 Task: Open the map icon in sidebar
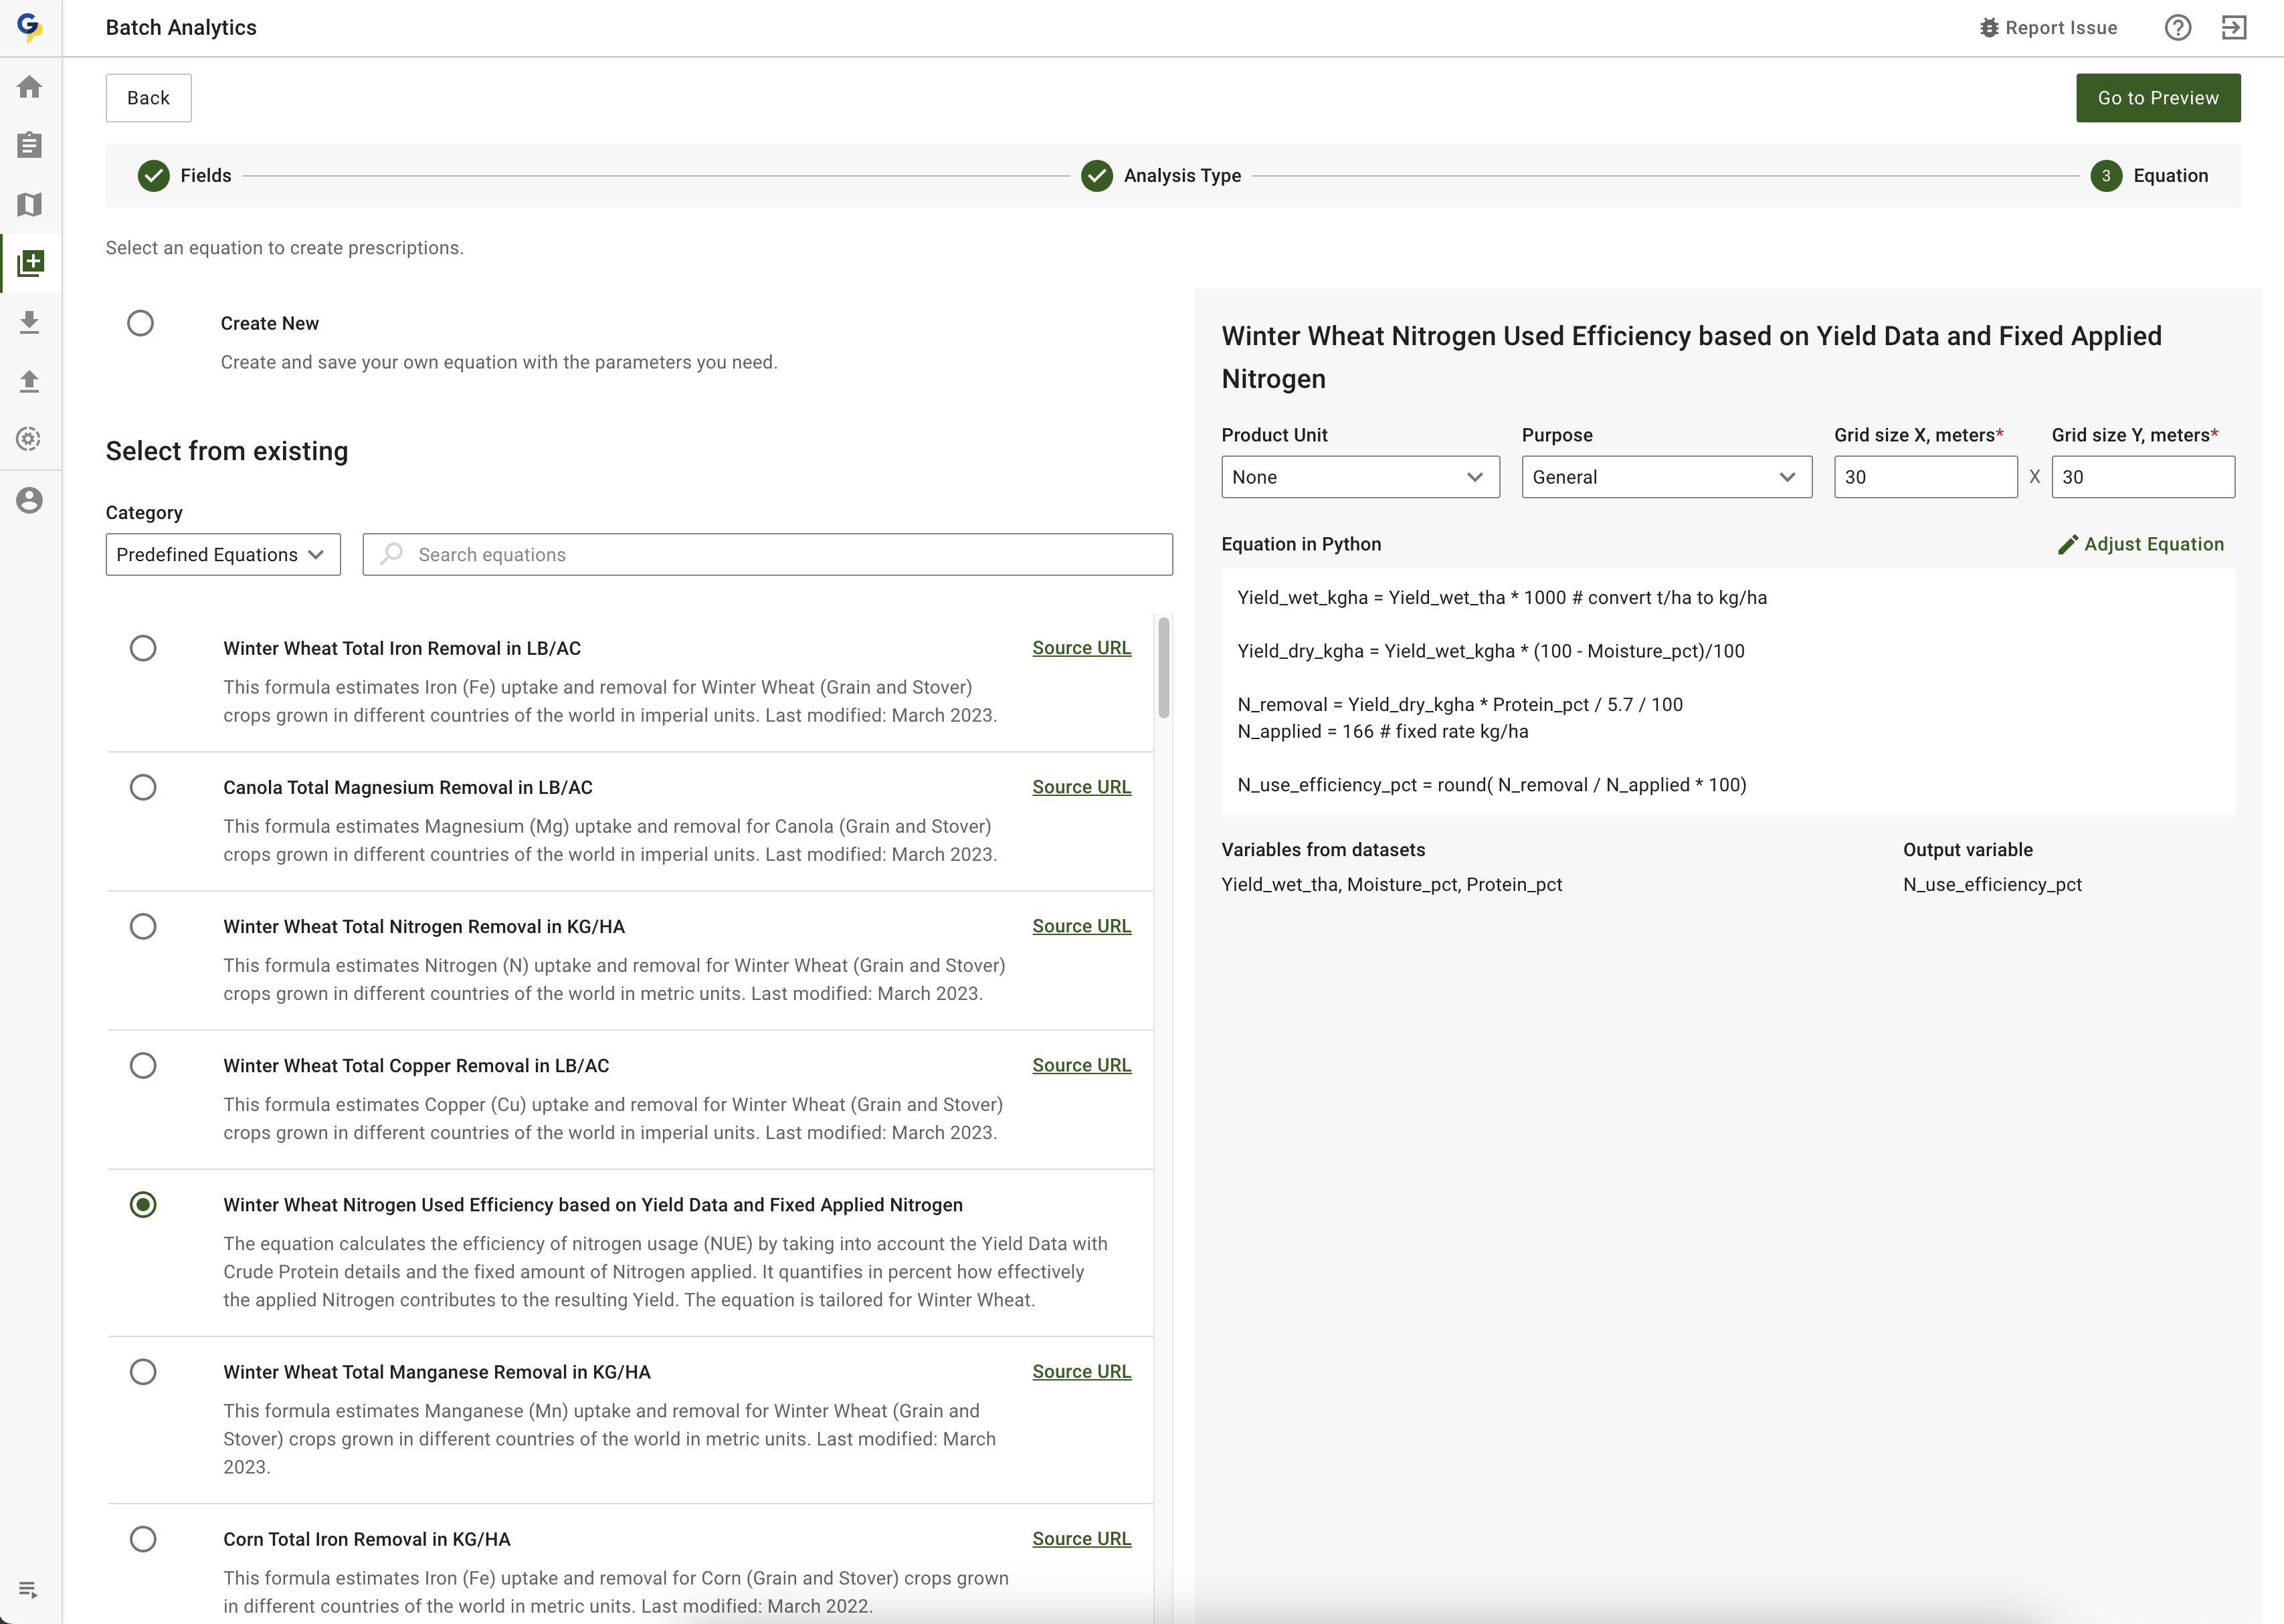(x=30, y=205)
